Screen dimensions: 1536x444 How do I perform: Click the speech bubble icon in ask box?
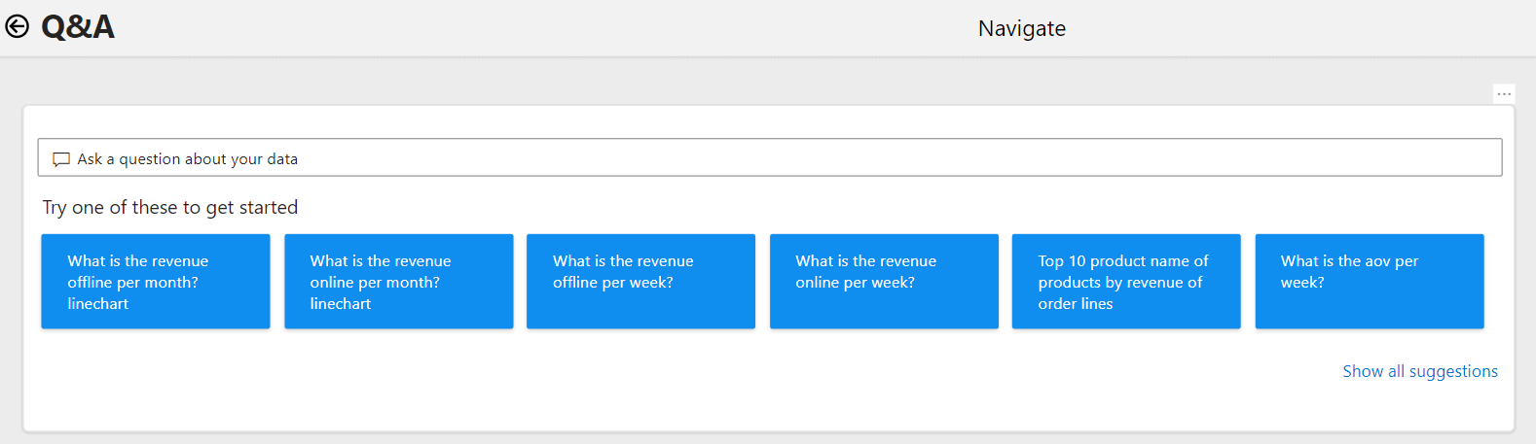(x=61, y=159)
